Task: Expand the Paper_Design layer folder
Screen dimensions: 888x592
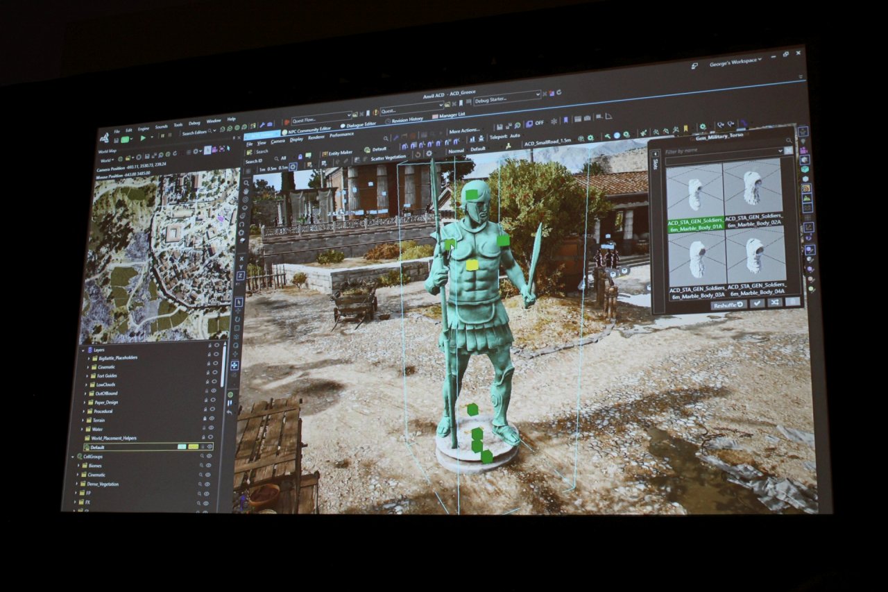Action: [x=84, y=403]
